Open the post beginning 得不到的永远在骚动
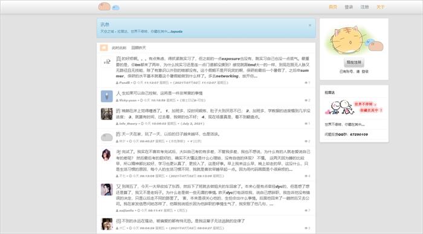423x234 pixels. [x=181, y=221]
